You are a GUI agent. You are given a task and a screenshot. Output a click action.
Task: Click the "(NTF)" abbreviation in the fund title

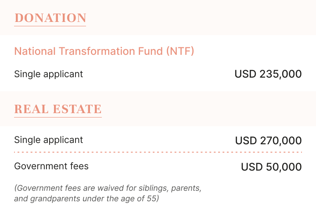(x=180, y=51)
